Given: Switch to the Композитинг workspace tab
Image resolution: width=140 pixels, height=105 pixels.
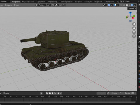Looking at the screenshot, I should [x=109, y=2].
